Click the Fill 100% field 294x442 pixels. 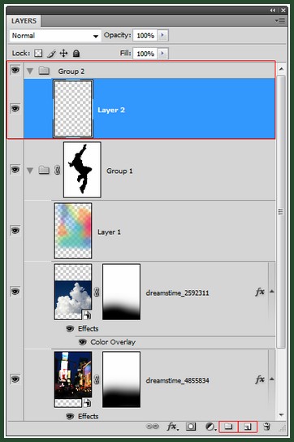click(145, 54)
